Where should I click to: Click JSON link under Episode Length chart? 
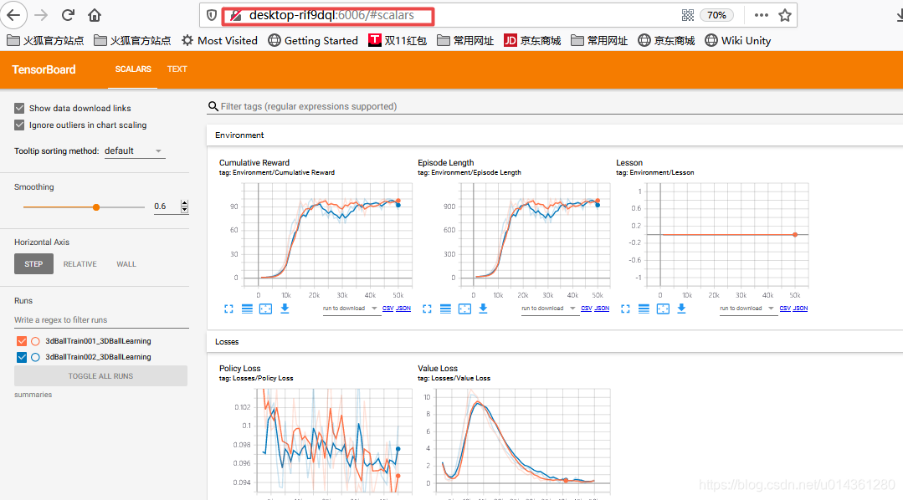(602, 309)
